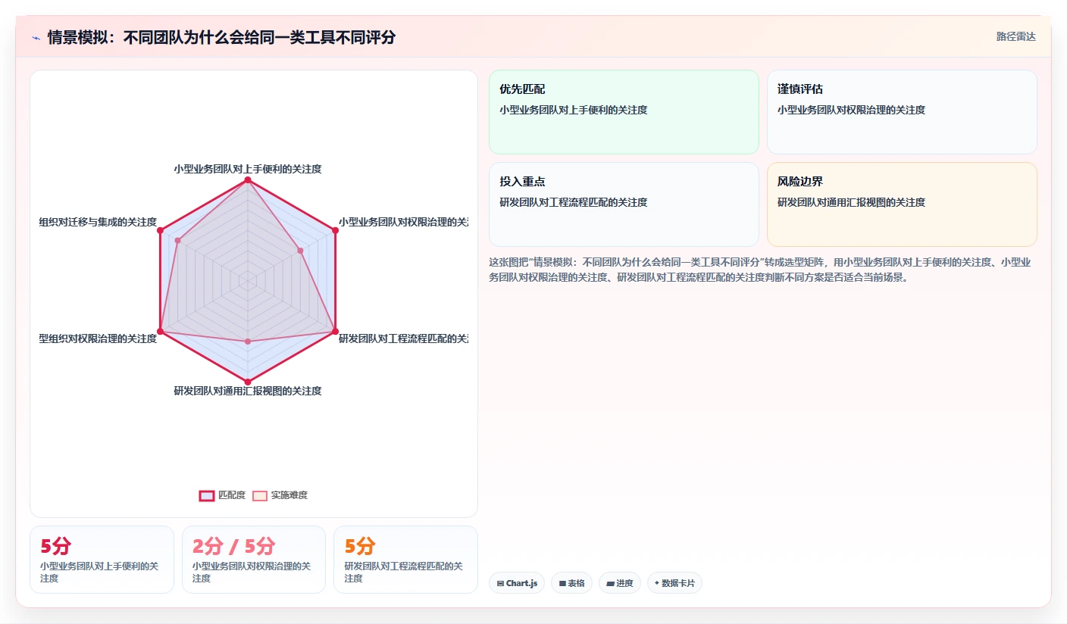Click the title 情景模拟：不同团队为什么会给同一类工具不同评分
Screen dimensions: 1067x624
[x=221, y=37]
